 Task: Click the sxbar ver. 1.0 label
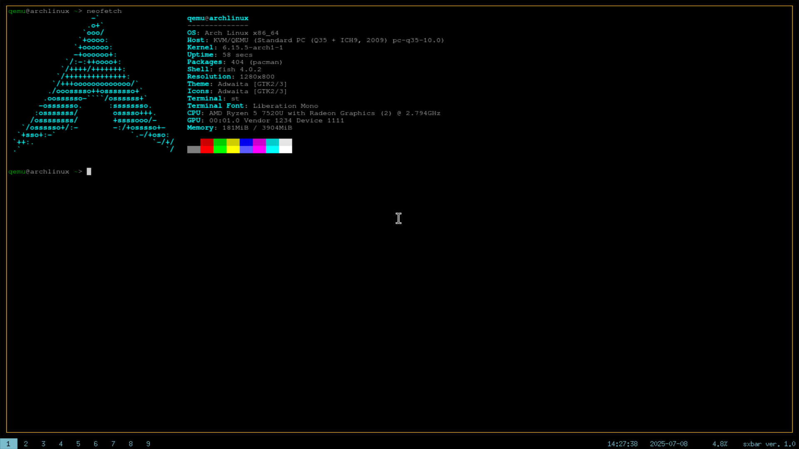769,444
